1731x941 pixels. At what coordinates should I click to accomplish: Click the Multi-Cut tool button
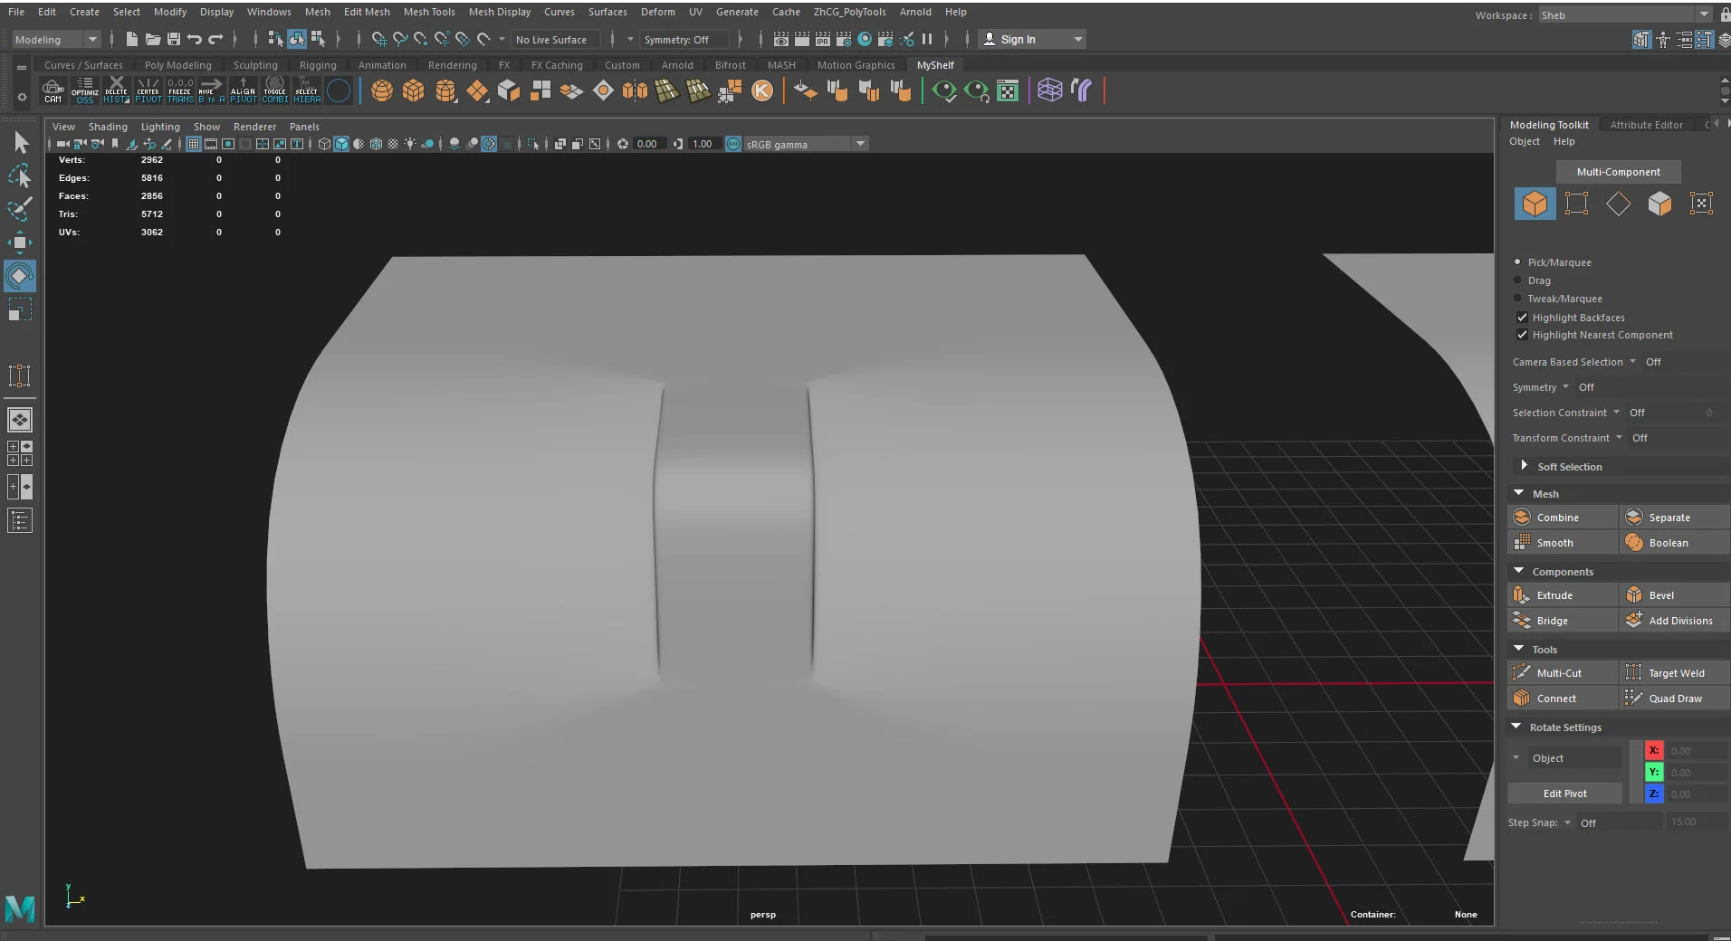1563,673
